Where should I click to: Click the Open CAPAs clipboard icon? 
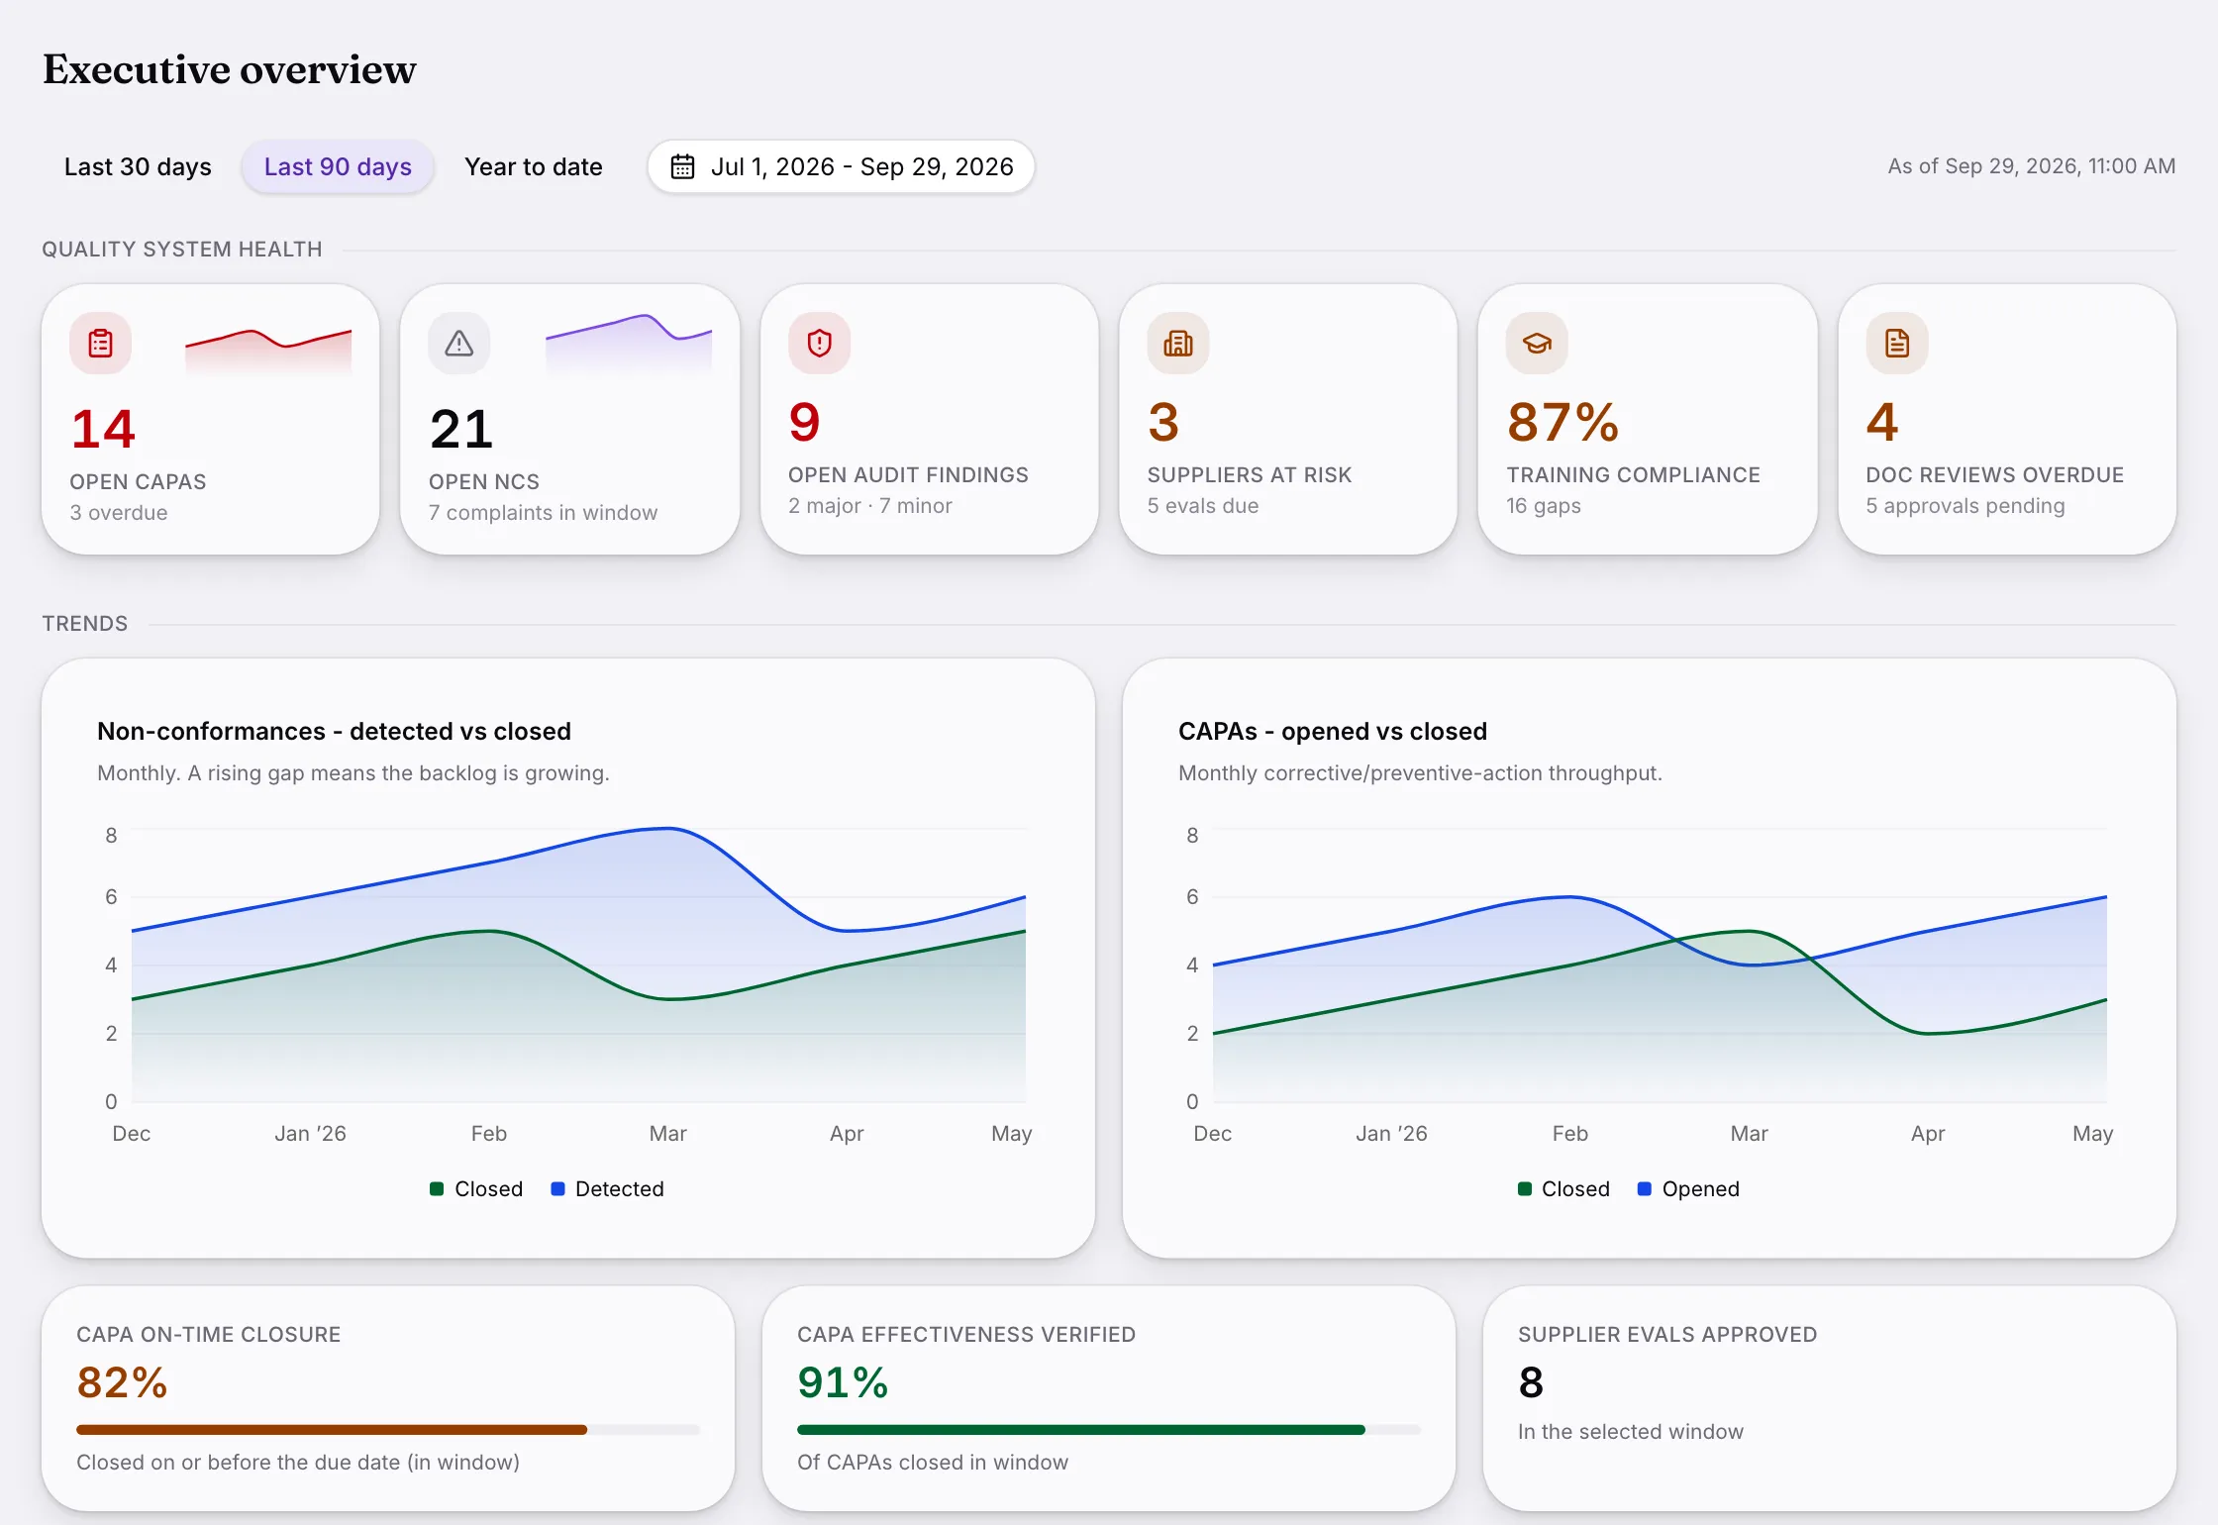pos(100,344)
